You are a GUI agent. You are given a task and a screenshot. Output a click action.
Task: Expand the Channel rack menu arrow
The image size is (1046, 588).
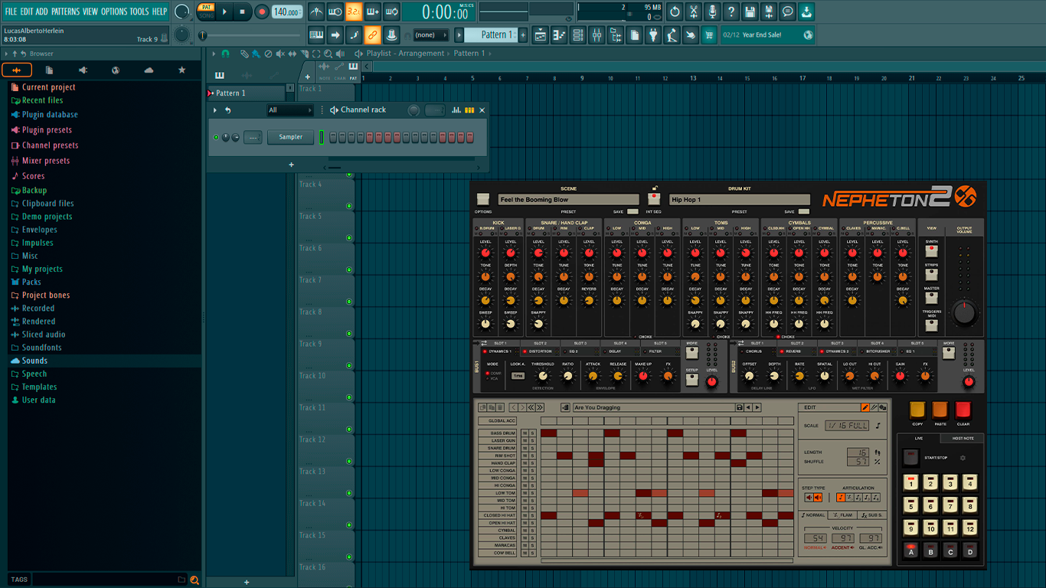pos(215,110)
